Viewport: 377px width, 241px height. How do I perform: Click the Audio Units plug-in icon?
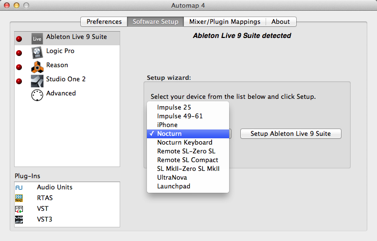coord(19,187)
